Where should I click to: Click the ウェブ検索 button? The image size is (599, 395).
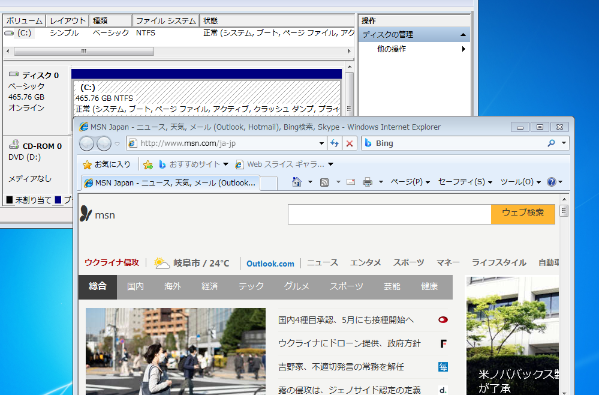tap(523, 214)
